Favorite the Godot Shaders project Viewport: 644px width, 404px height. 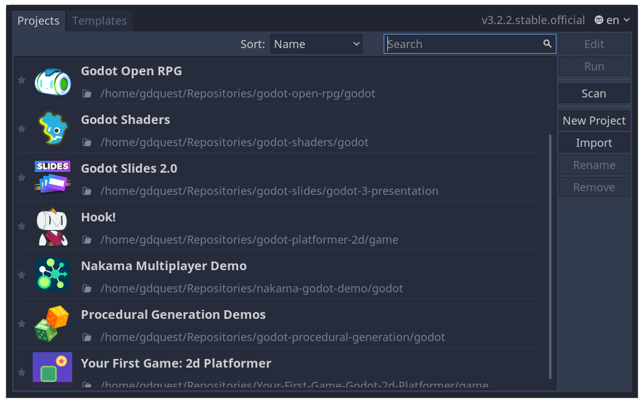point(22,129)
